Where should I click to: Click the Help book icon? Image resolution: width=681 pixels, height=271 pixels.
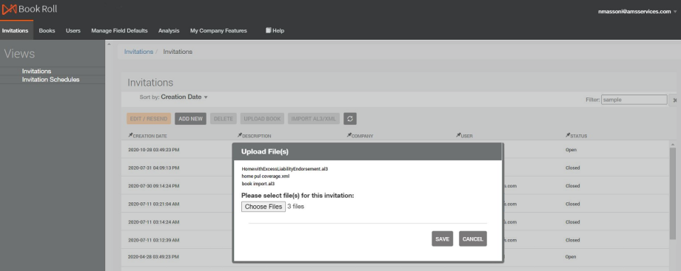coord(269,30)
